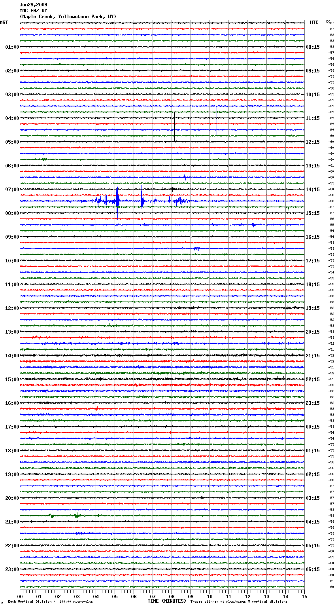Click the bottom axis minute tick 12

tap(247, 596)
